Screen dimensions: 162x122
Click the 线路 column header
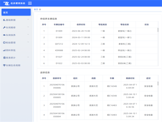pyautogui.click(x=94, y=78)
